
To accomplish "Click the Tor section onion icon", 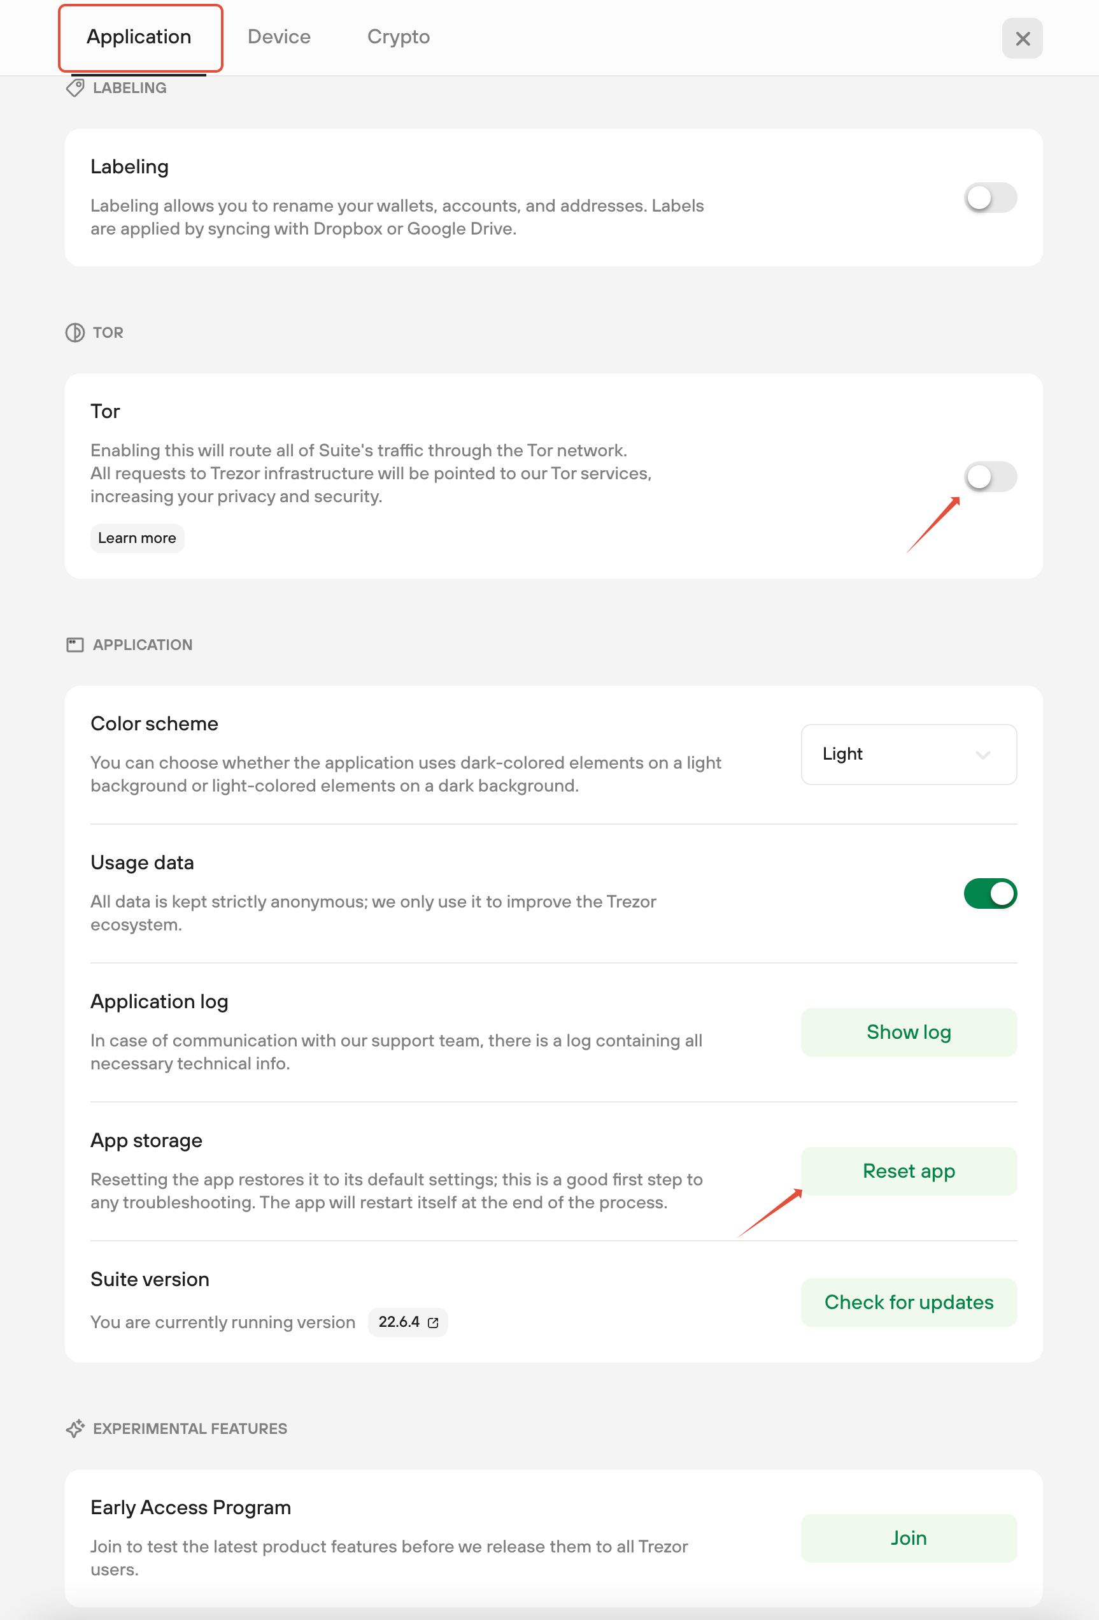I will pos(75,333).
